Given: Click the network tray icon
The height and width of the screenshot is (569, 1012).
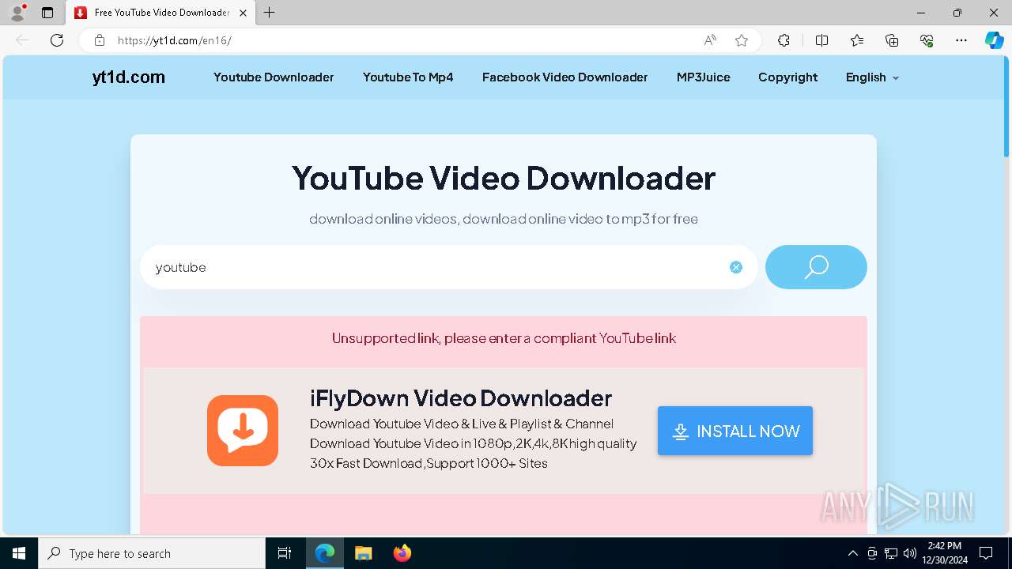Looking at the screenshot, I should pyautogui.click(x=891, y=553).
